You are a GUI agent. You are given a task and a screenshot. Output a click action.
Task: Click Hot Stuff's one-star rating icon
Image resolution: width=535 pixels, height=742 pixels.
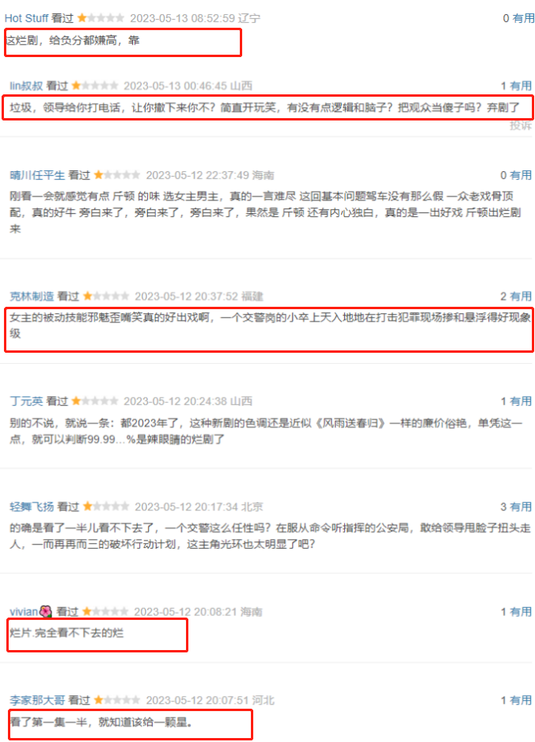pos(101,18)
